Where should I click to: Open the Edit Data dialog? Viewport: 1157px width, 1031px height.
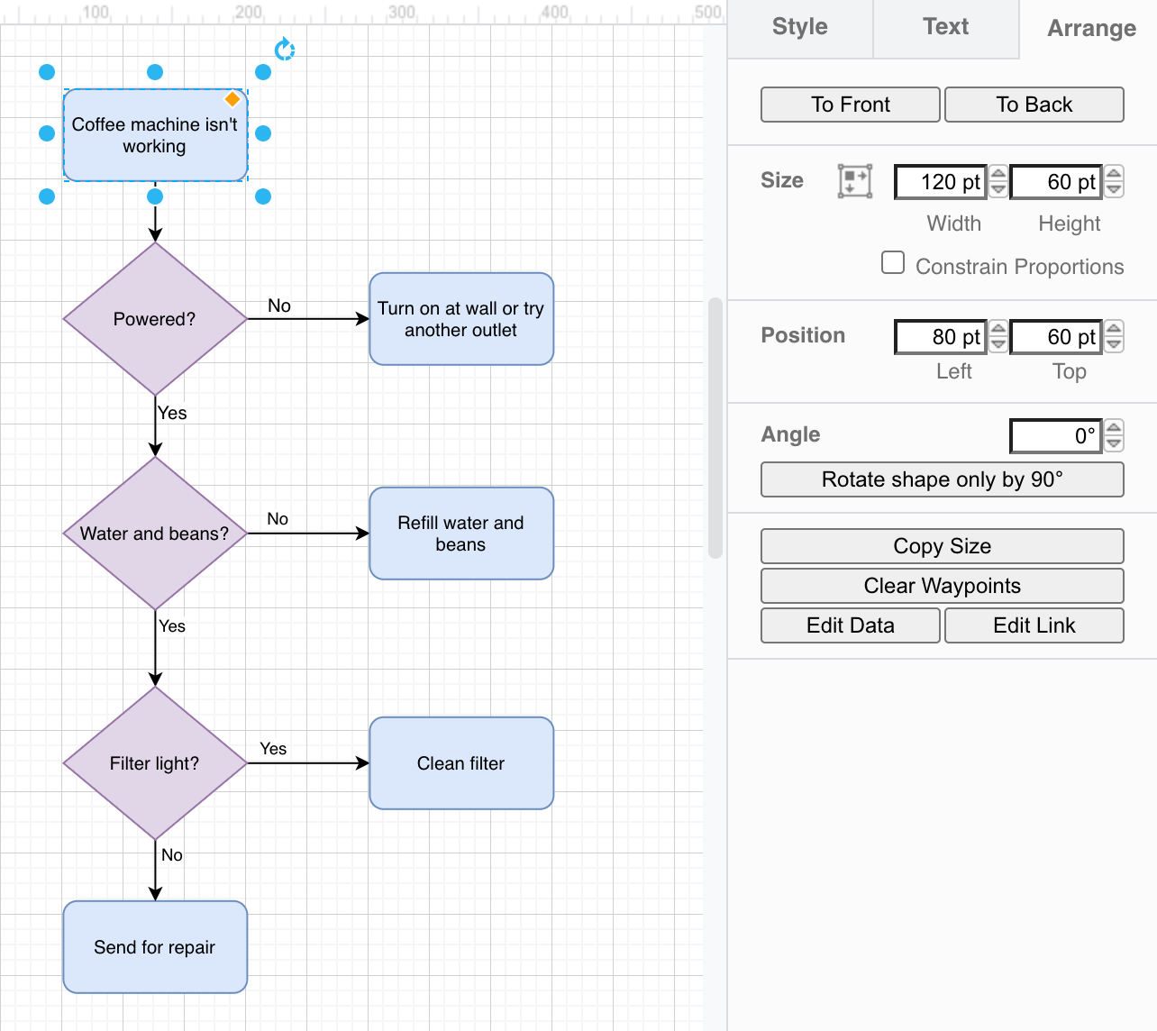(849, 625)
